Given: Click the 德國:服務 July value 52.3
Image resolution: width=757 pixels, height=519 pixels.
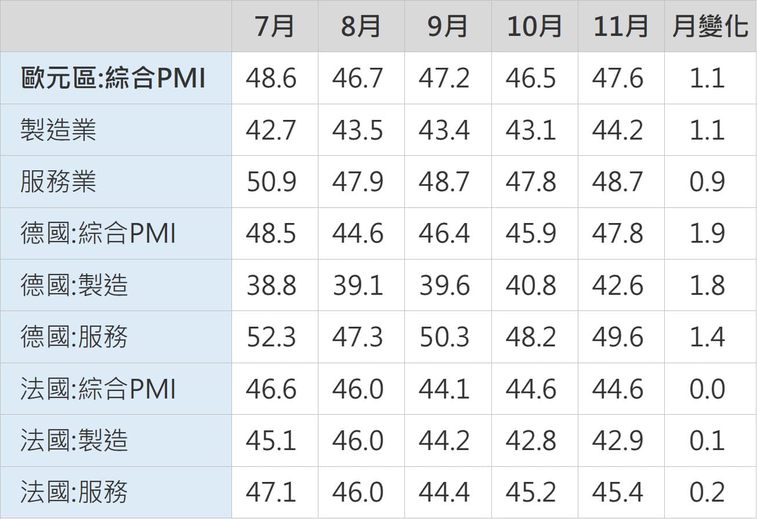Looking at the screenshot, I should [x=271, y=337].
